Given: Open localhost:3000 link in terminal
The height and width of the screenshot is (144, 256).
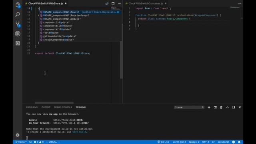Looking at the screenshot, I should [x=68, y=120].
